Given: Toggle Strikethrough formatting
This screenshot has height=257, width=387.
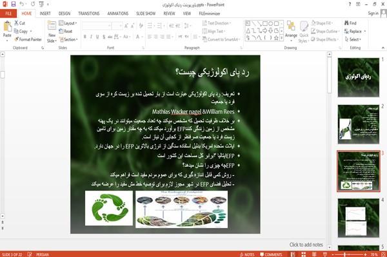Looking at the screenshot, I should click(x=110, y=37).
